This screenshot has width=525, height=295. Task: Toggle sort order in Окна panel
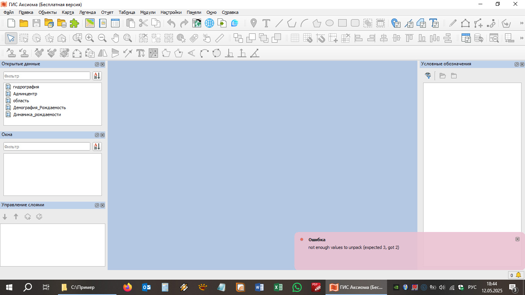[97, 147]
